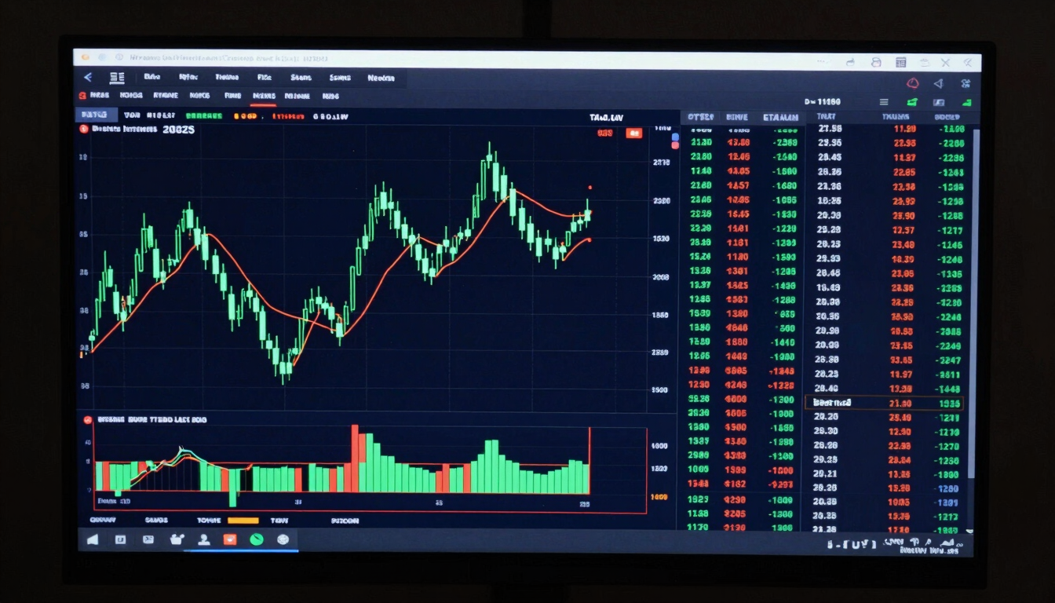Click the calendar icon in browser title bar
The image size is (1055, 603).
(901, 62)
